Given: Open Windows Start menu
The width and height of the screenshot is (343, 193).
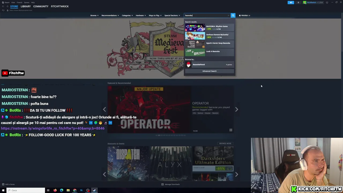Looking at the screenshot, I should tap(3, 190).
